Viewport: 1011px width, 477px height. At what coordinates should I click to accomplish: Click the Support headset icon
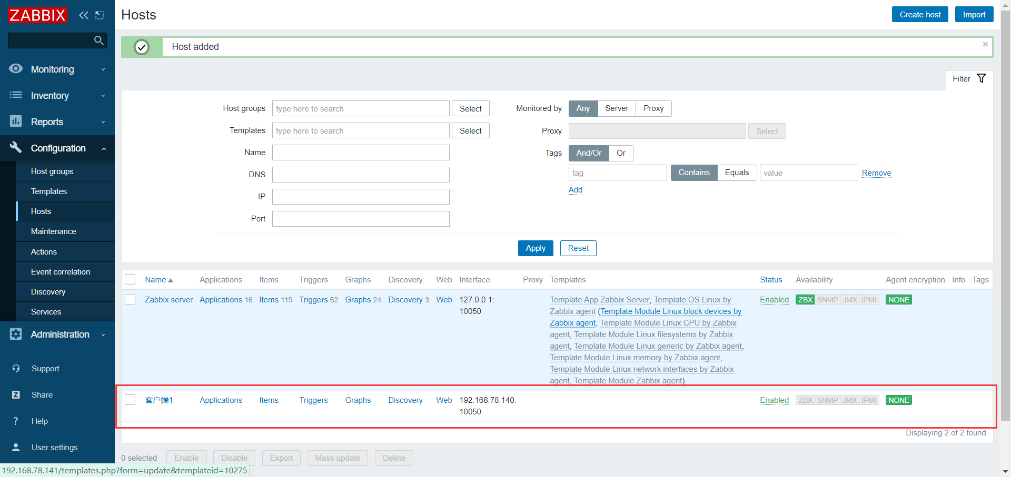point(16,369)
